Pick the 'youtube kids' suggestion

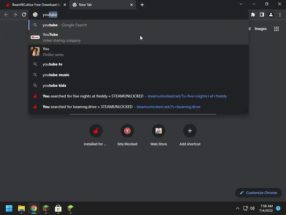point(139,85)
